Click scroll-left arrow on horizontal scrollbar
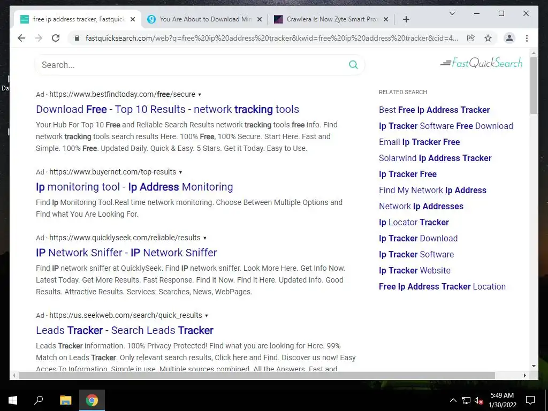 14,375
